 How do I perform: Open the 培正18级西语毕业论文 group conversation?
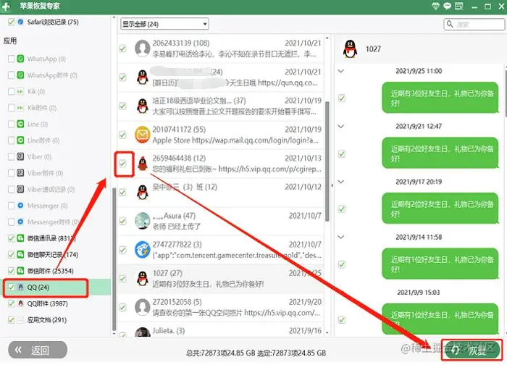(x=221, y=106)
